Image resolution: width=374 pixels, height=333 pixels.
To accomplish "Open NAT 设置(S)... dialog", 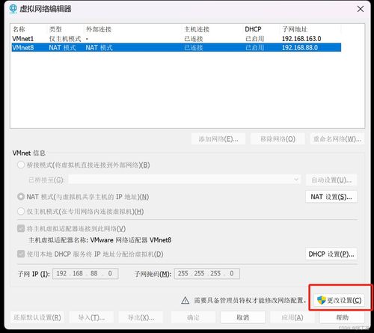I will coord(331,197).
